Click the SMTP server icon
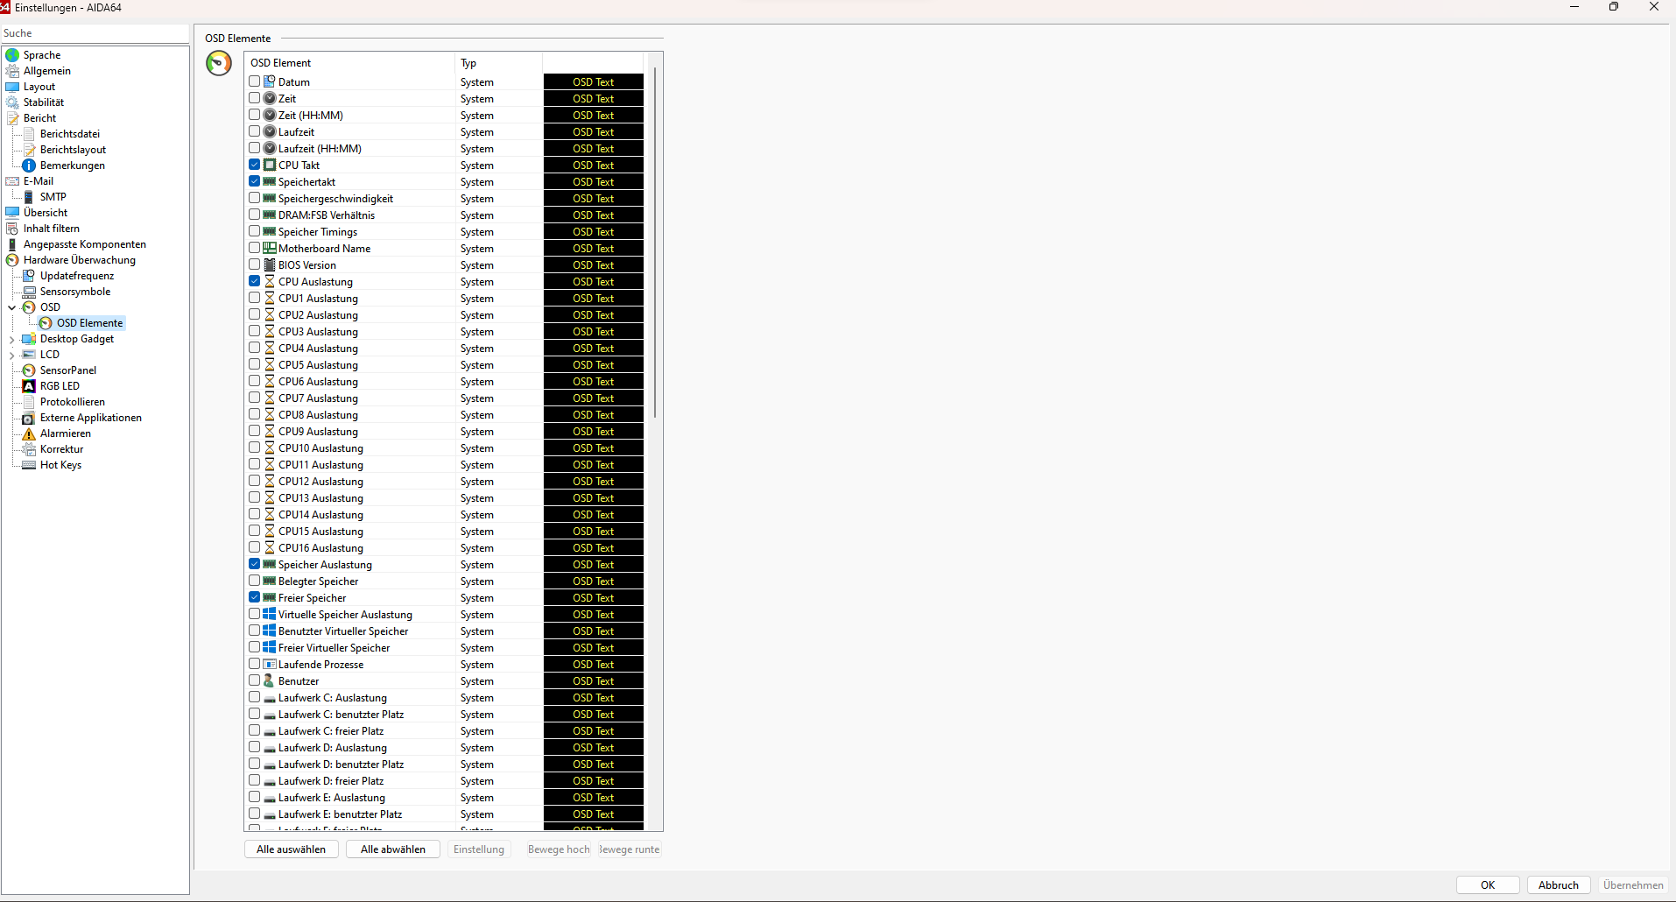1676x902 pixels. pyautogui.click(x=29, y=197)
